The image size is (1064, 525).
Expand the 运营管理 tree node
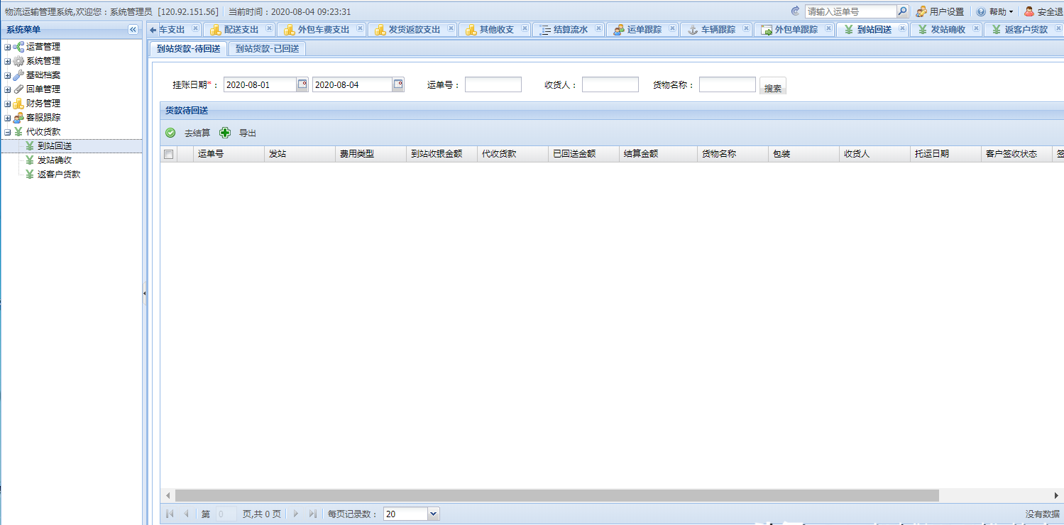point(8,47)
